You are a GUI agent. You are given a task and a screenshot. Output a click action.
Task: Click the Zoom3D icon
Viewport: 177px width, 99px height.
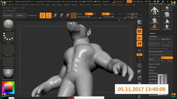tap(139, 78)
